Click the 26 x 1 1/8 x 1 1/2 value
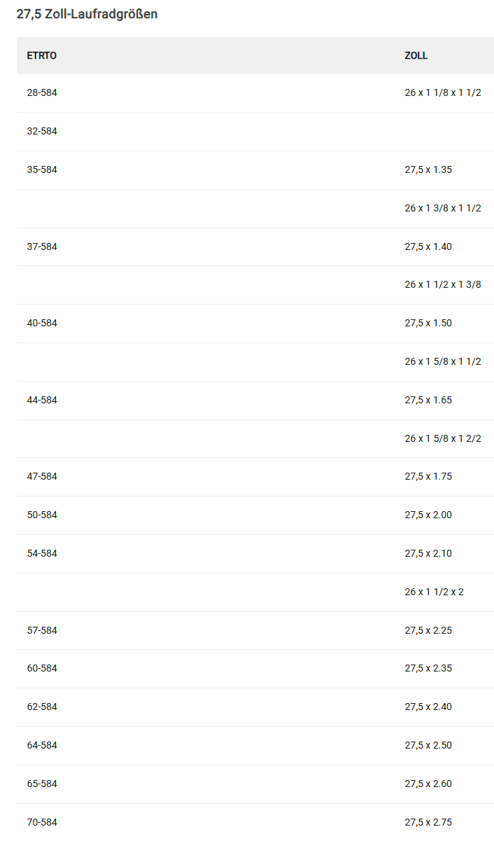The height and width of the screenshot is (841, 494). pyautogui.click(x=442, y=92)
